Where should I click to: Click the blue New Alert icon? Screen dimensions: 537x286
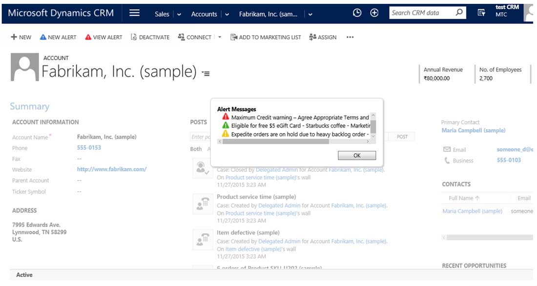(x=43, y=37)
